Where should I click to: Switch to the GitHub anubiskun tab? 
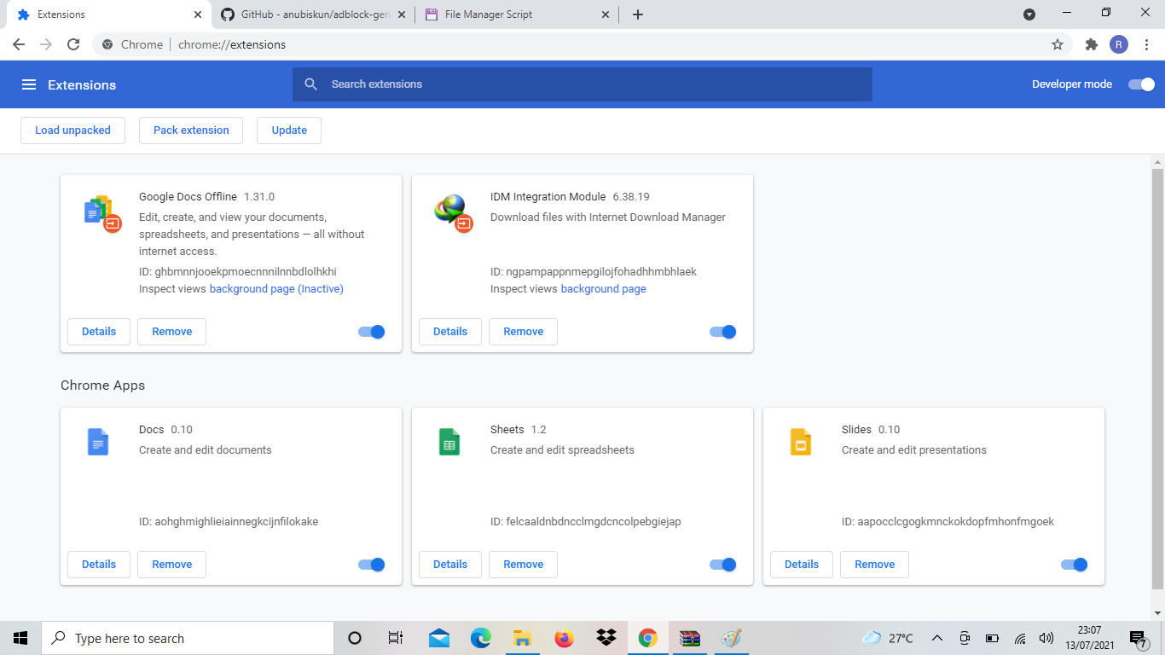tap(314, 14)
